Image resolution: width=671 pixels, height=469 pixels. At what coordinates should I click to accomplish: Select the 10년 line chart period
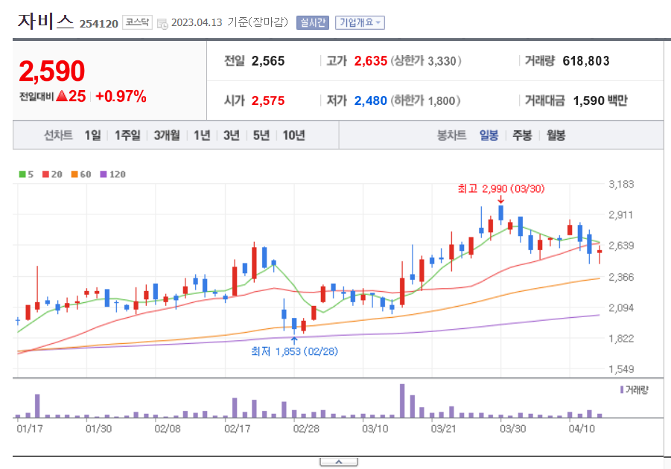[293, 135]
